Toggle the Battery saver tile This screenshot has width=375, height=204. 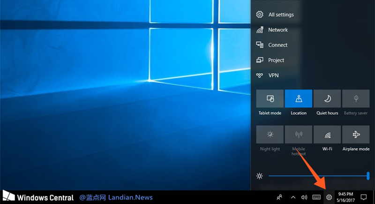356,98
